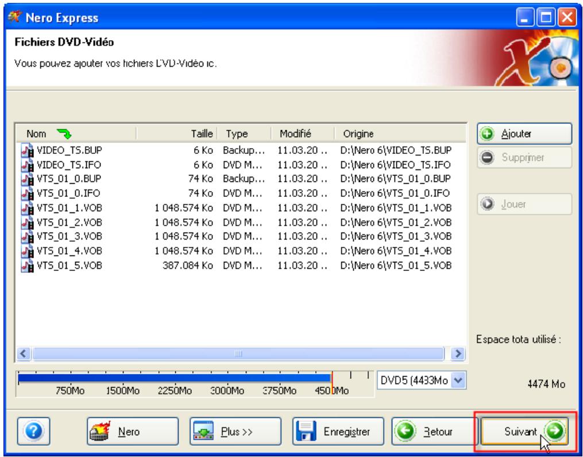Click the greyed-out Supprimer button

tap(524, 157)
